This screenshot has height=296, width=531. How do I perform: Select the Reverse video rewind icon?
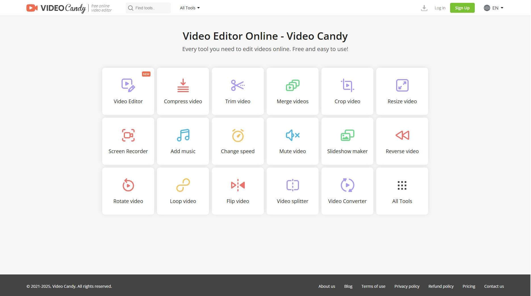pyautogui.click(x=402, y=135)
